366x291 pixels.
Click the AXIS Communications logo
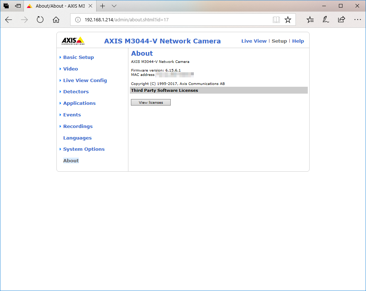(x=73, y=40)
